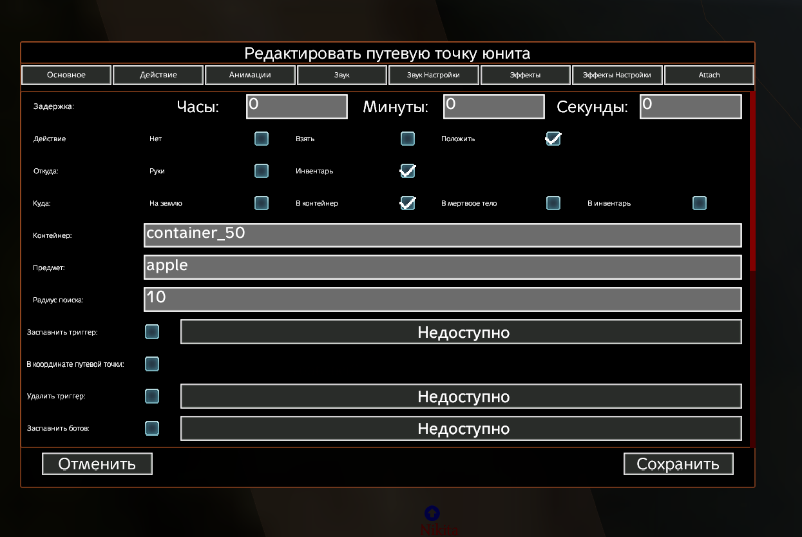Screen dimensions: 802x537
Task: Click the 'Контейнер' field containing container_50
Action: [442, 235]
